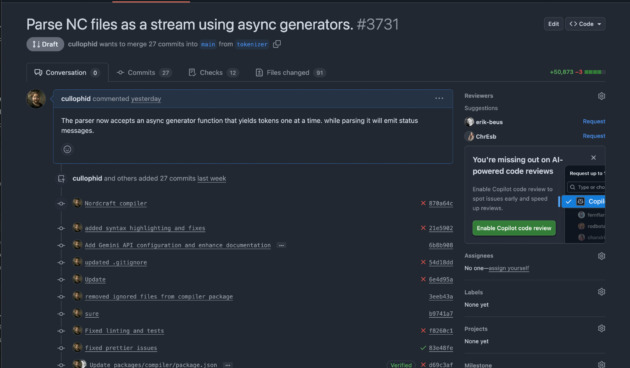Expand the Update package.json commit description

point(227,365)
